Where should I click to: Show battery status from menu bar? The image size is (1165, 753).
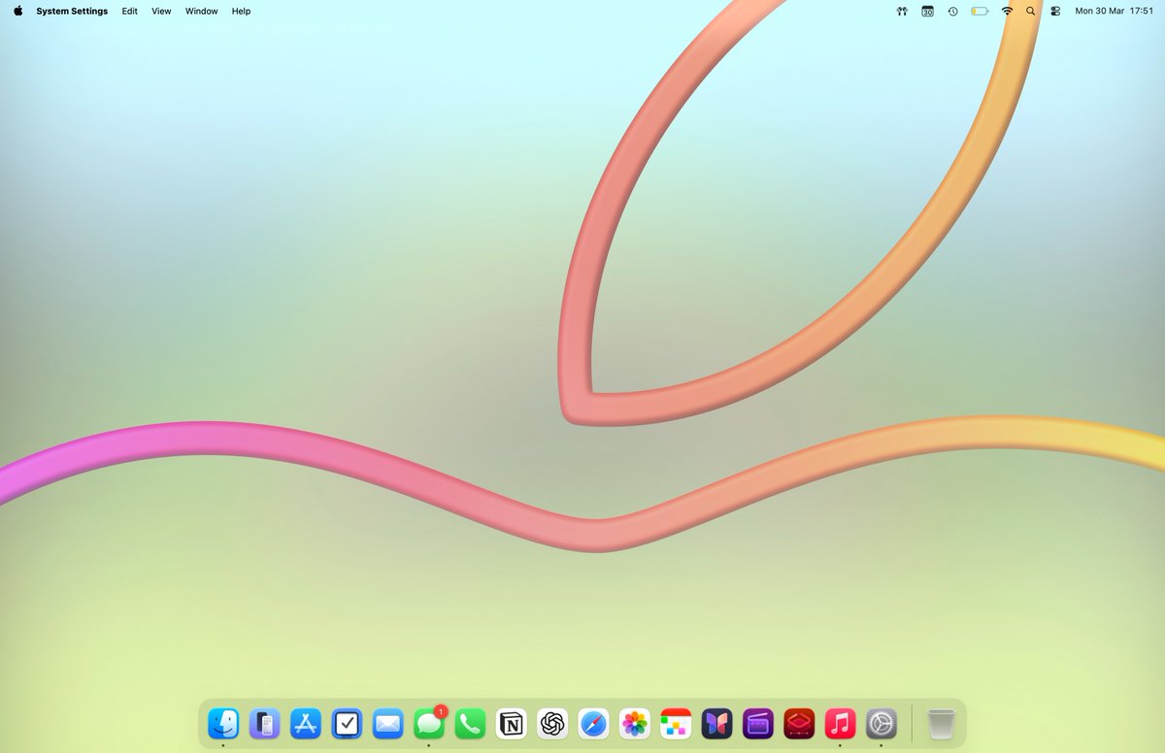coord(980,11)
